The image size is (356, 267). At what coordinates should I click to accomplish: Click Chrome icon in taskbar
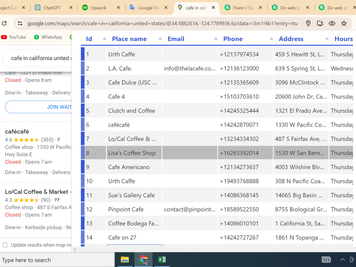(x=143, y=260)
